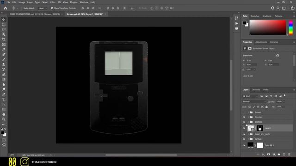The height and width of the screenshot is (166, 296).
Task: Create new fill or adjustment layer
Action: [274, 154]
